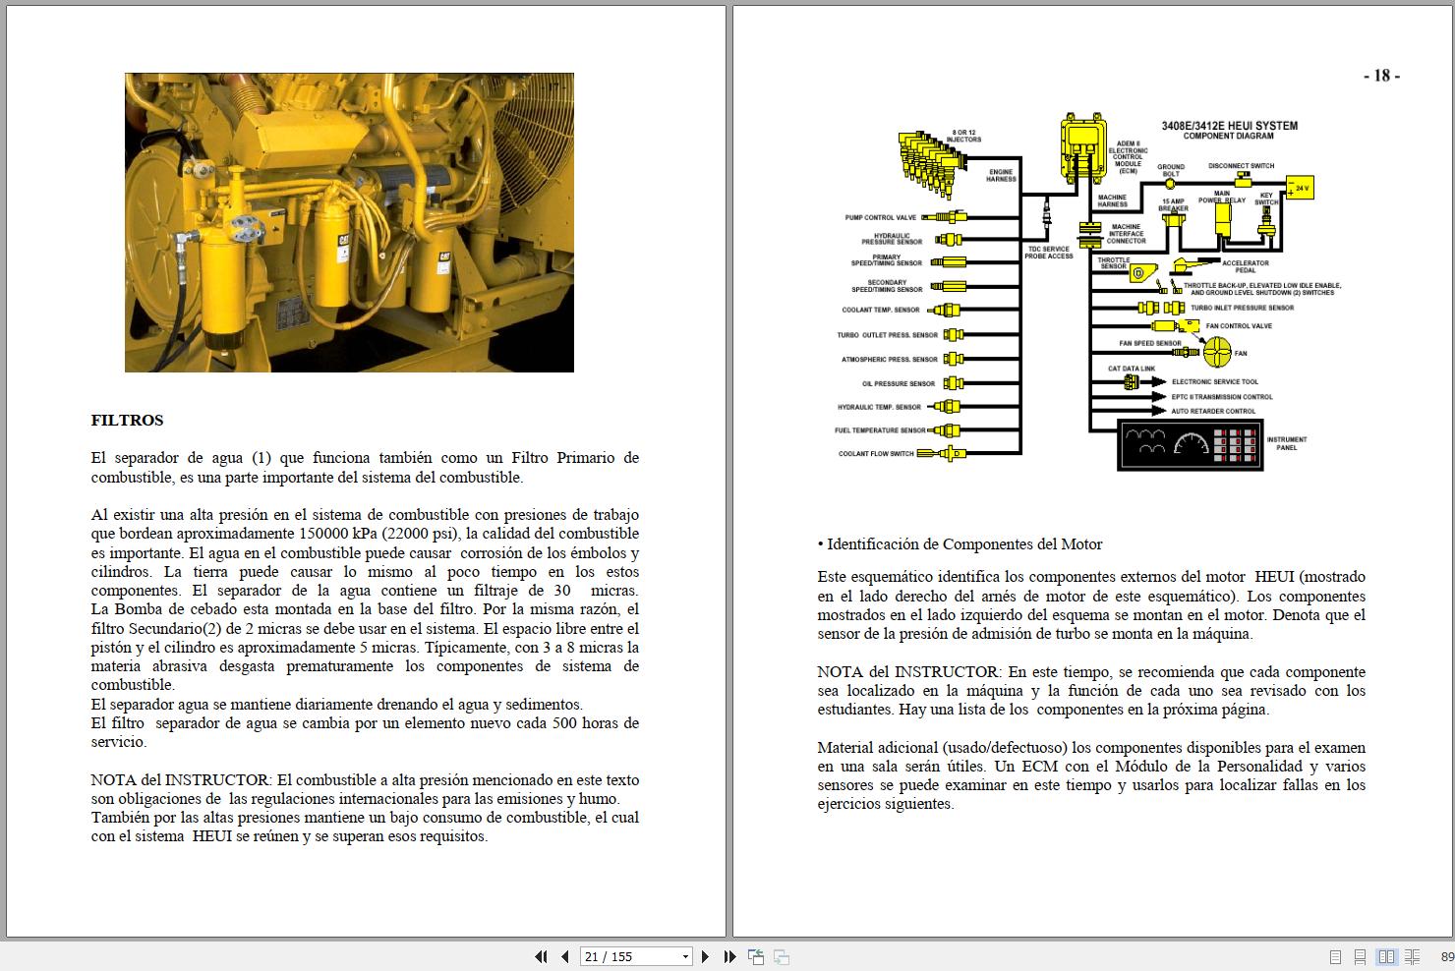This screenshot has width=1455, height=971.
Task: Click the instrument panel illustration in the schematic
Action: click(1190, 444)
